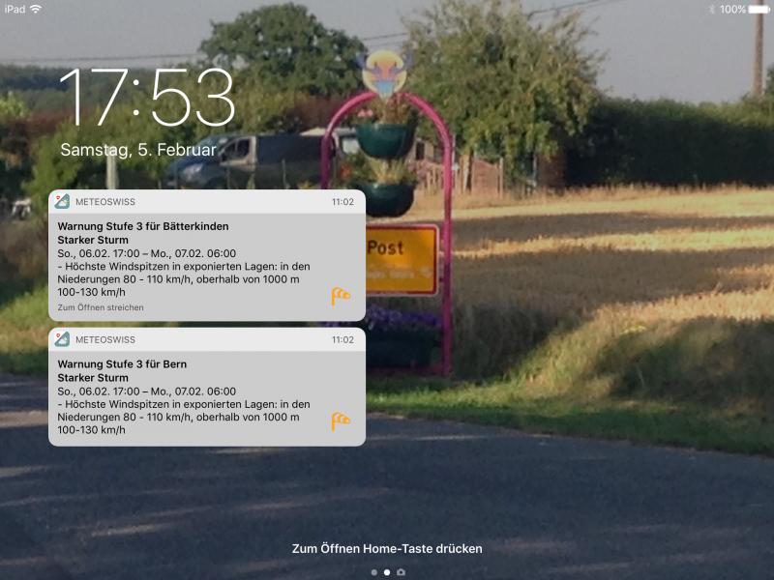Tap the 'iPad' label in status bar
Viewport: 774px width, 580px height.
point(15,9)
